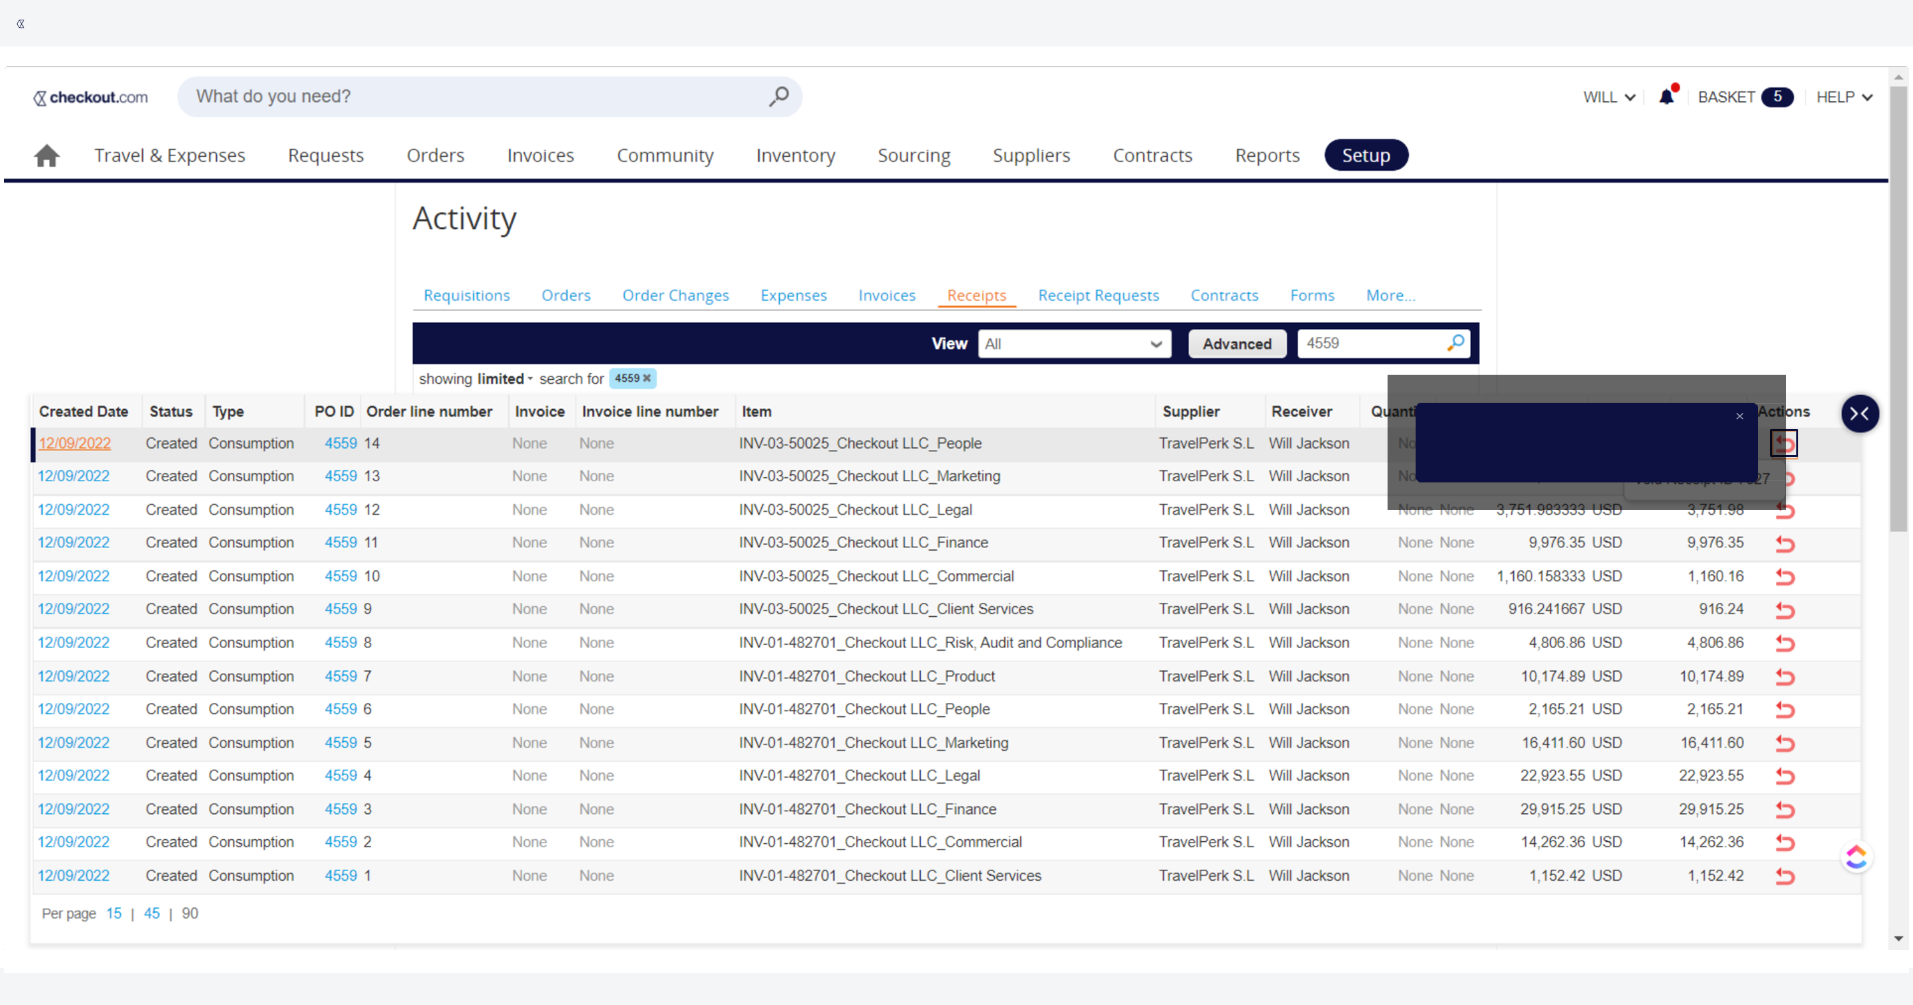Viewport: 1913px width, 1005px height.
Task: Open the Sourcing menu
Action: 913,155
